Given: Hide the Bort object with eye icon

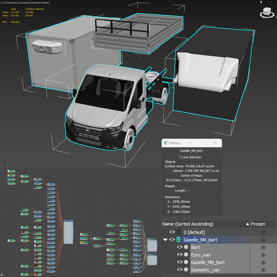Looking at the screenshot, I should tap(180, 247).
